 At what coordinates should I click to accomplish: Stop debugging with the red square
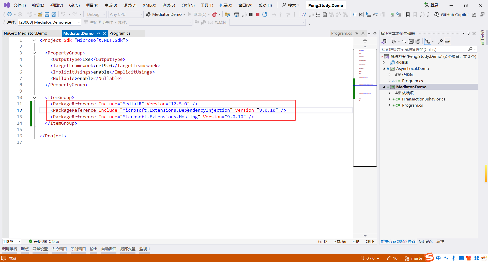click(x=258, y=14)
